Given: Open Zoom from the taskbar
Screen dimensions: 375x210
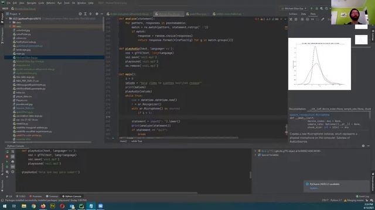Looking at the screenshot, I should [x=100, y=206].
